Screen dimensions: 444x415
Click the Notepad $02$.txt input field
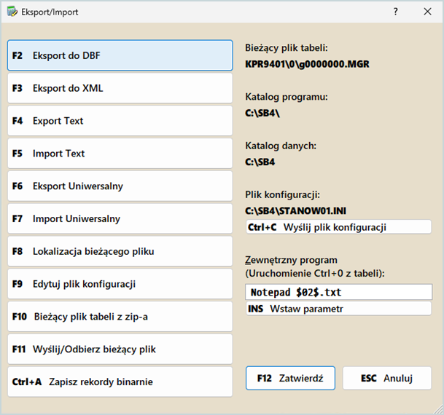(x=338, y=292)
